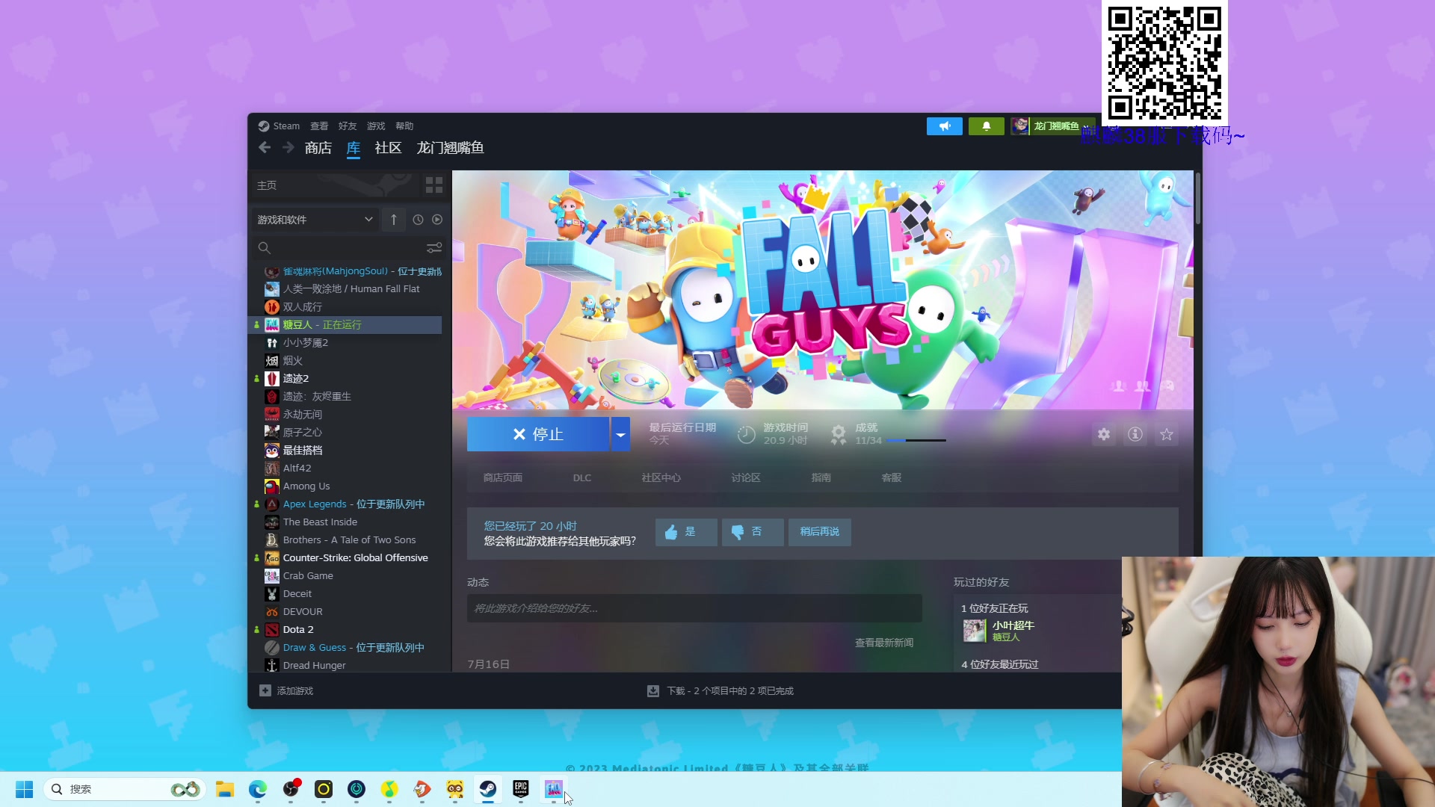This screenshot has width=1435, height=807.
Task: Go to the 商店 tab
Action: coord(318,148)
